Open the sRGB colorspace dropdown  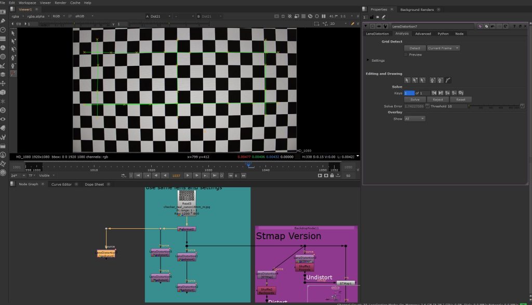point(84,16)
